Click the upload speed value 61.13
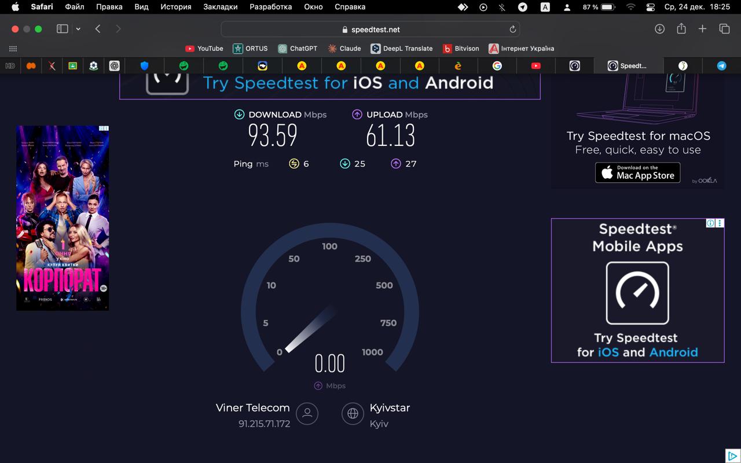The image size is (741, 463). [x=391, y=135]
